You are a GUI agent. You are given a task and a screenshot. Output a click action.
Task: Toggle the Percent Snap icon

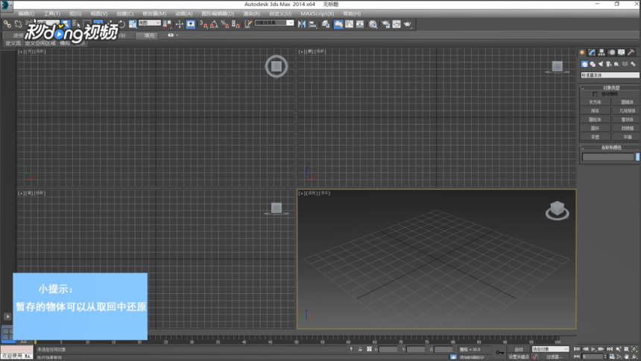224,24
